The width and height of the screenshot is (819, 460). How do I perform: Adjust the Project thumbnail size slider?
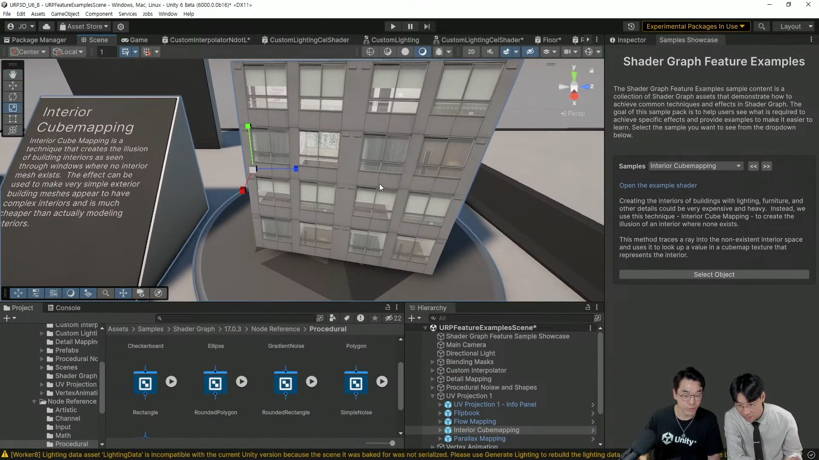[392, 443]
